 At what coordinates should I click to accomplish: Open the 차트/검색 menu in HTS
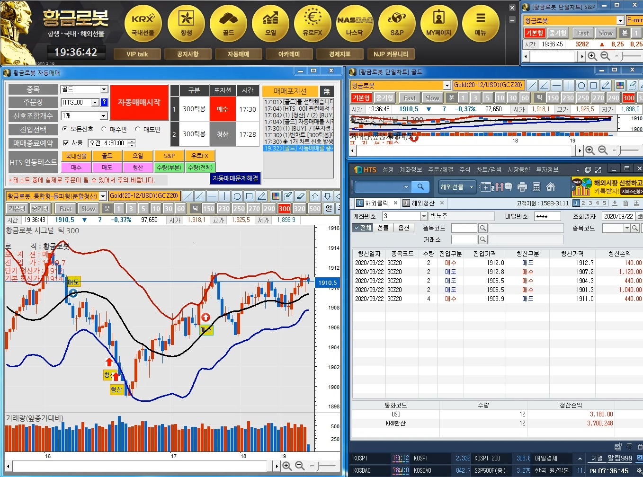point(489,169)
